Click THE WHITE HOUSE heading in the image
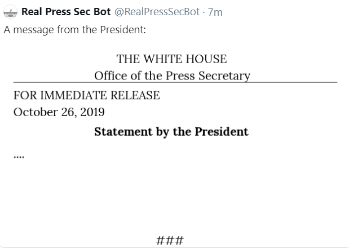The width and height of the screenshot is (349, 248). 171,59
